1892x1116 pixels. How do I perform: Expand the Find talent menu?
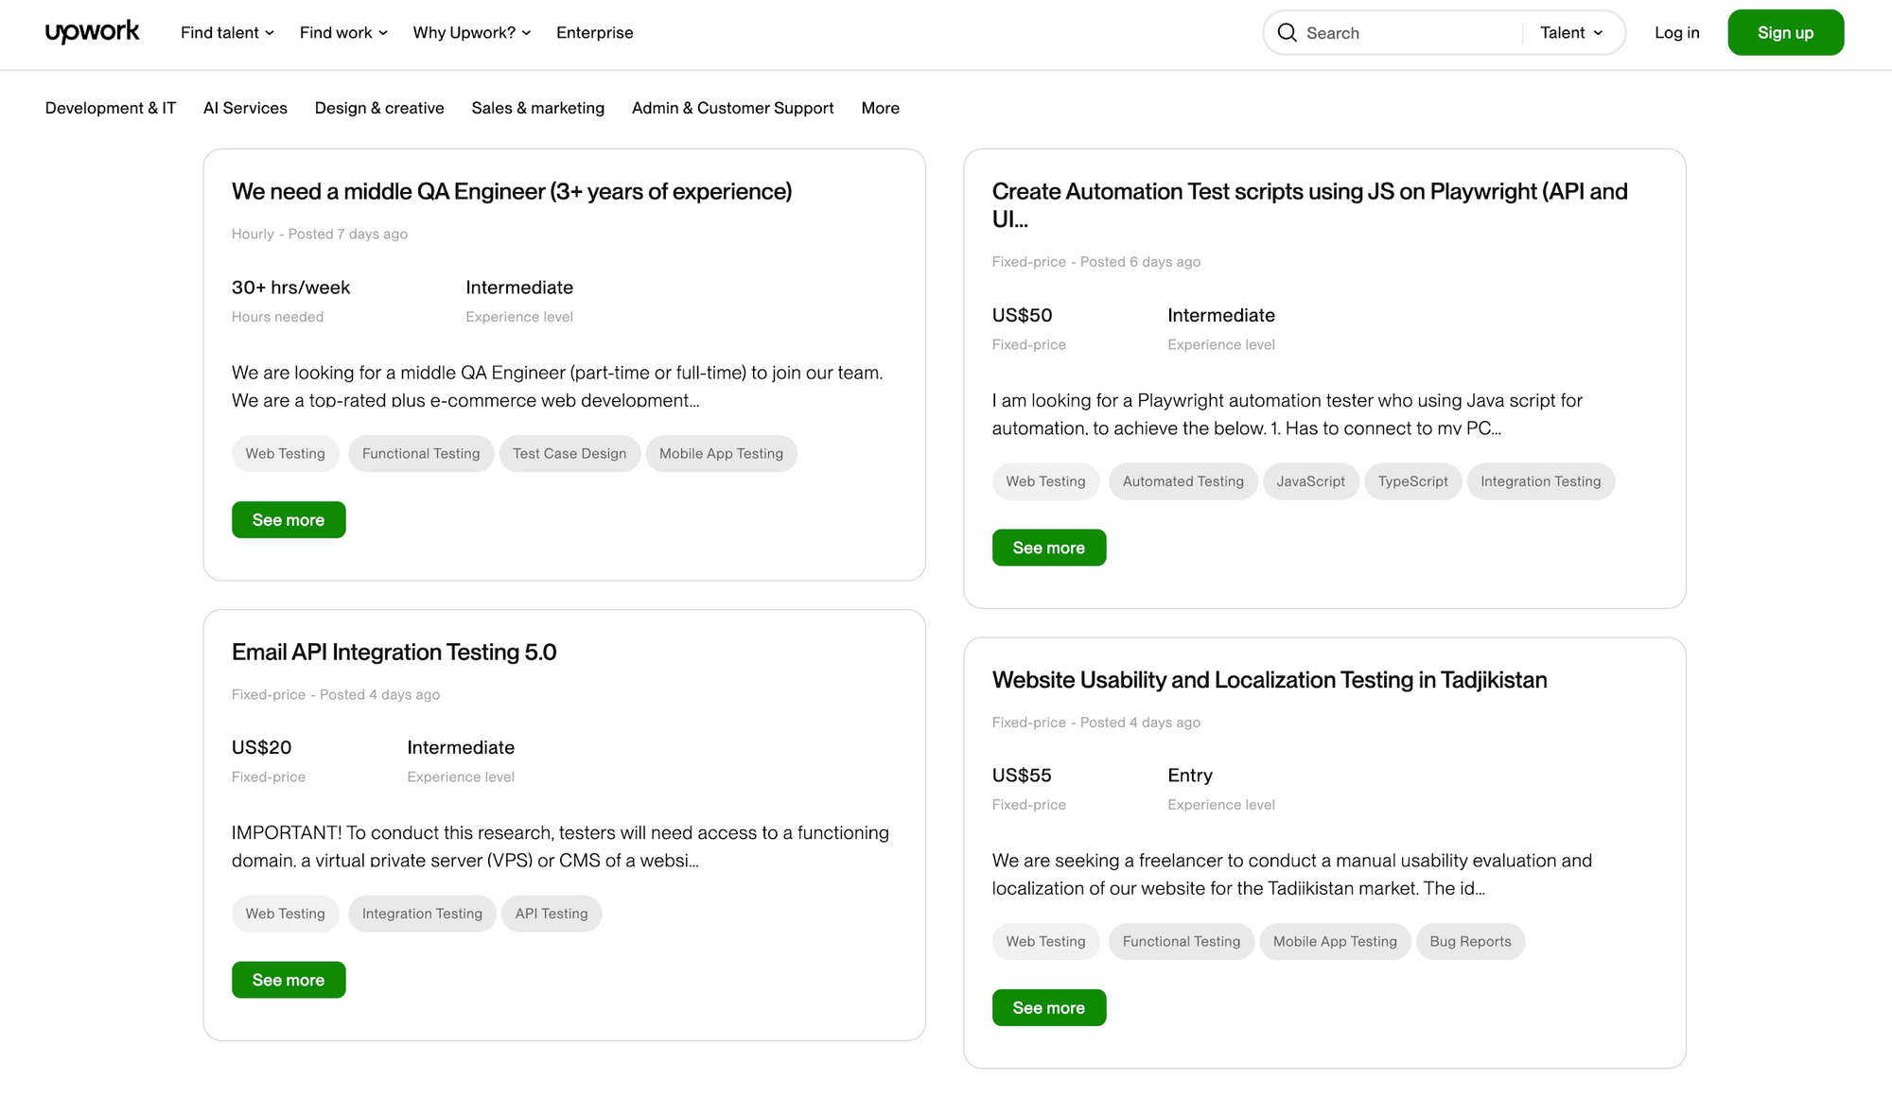click(227, 33)
